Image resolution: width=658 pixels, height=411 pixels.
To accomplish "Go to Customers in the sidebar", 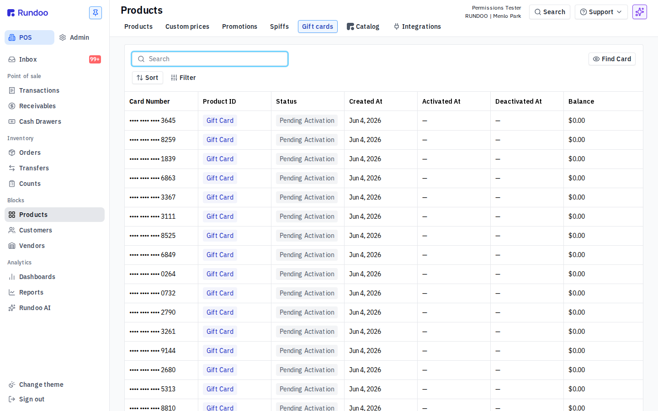I will pos(54,230).
